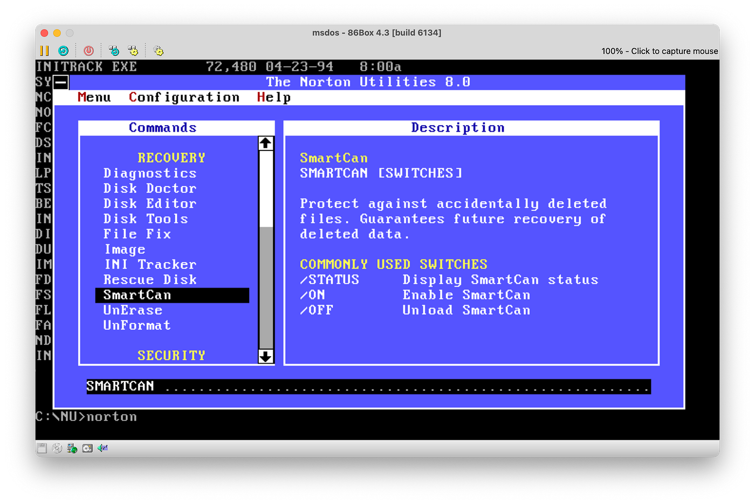This screenshot has width=755, height=504.
Task: Click the SMARTCAN command-line input field
Action: point(368,386)
